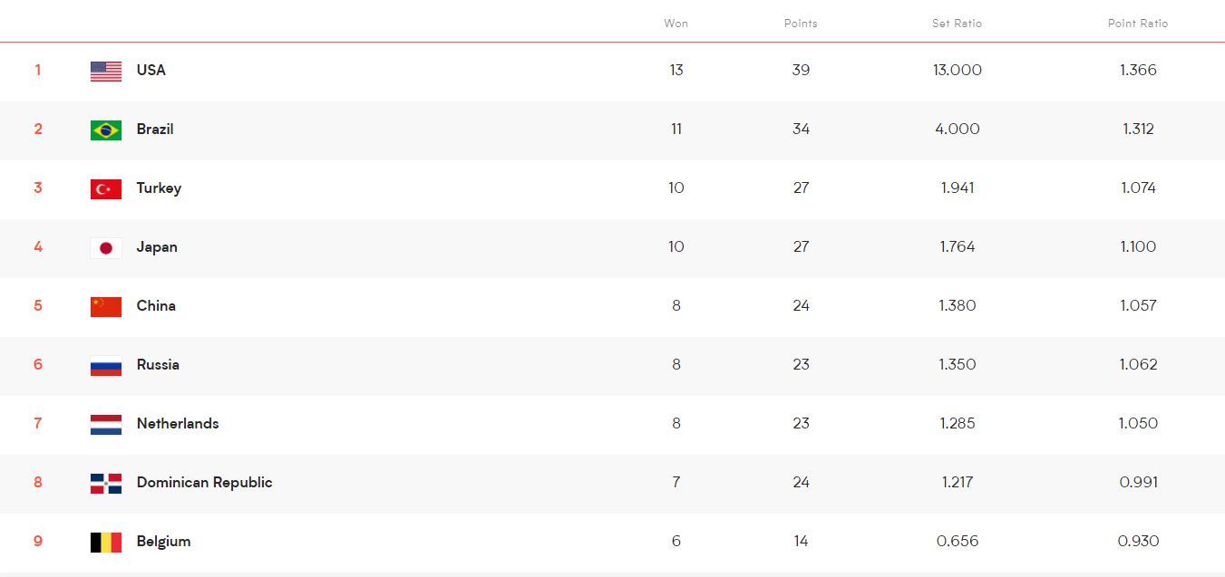Click the Netherlands flag icon
Screen dimensions: 1225x577
coord(106,424)
